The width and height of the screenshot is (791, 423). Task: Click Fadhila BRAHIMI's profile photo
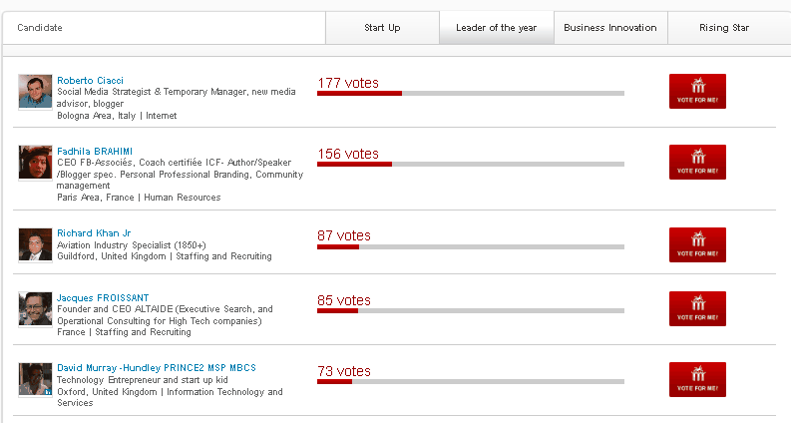[35, 162]
